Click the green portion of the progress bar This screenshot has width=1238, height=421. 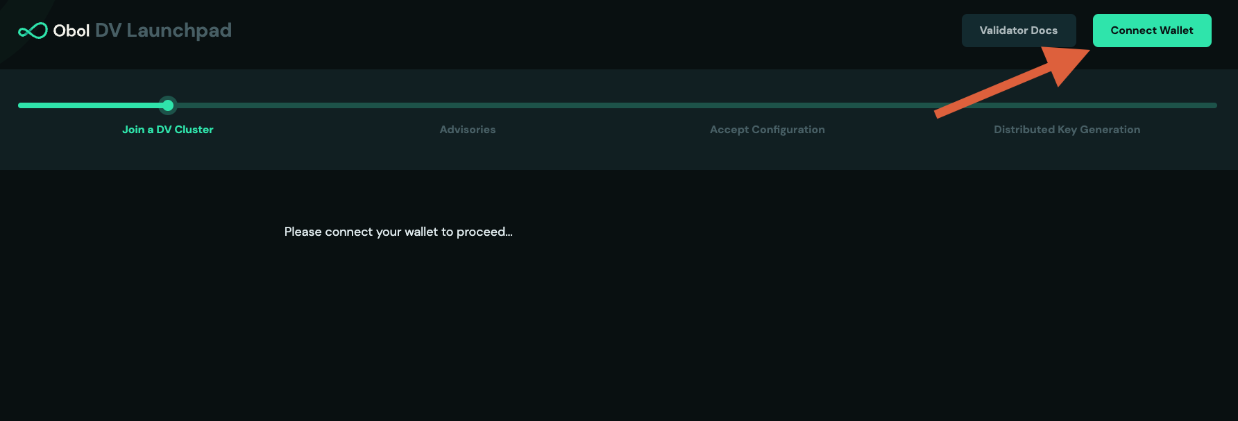[x=90, y=105]
